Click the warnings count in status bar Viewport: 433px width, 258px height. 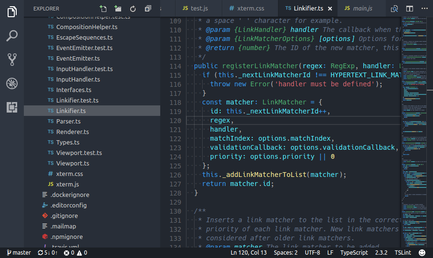click(82, 252)
